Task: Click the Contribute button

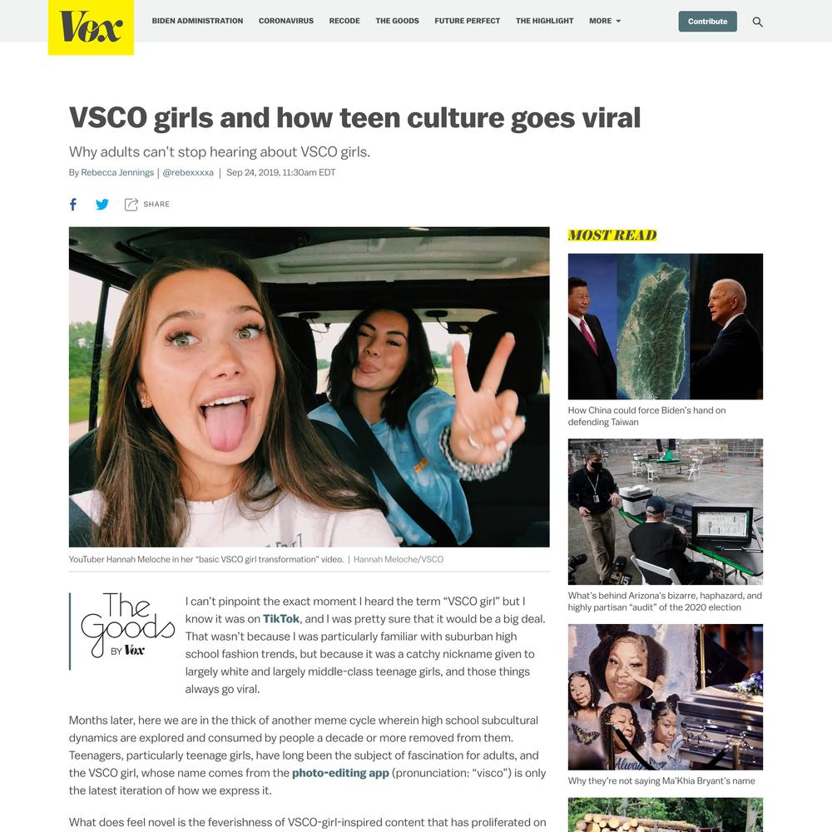Action: (x=707, y=22)
